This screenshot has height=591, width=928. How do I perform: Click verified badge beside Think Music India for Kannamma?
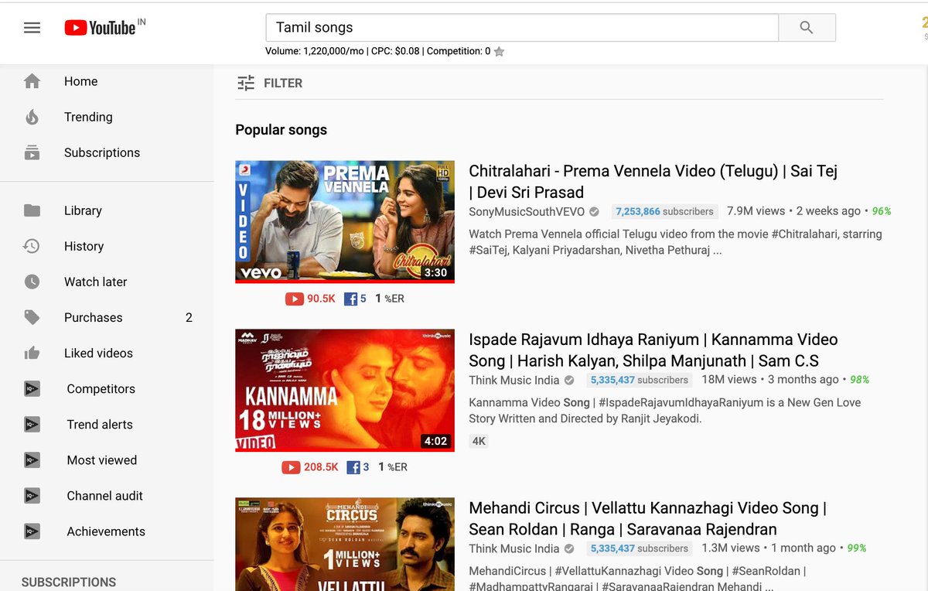coord(569,380)
